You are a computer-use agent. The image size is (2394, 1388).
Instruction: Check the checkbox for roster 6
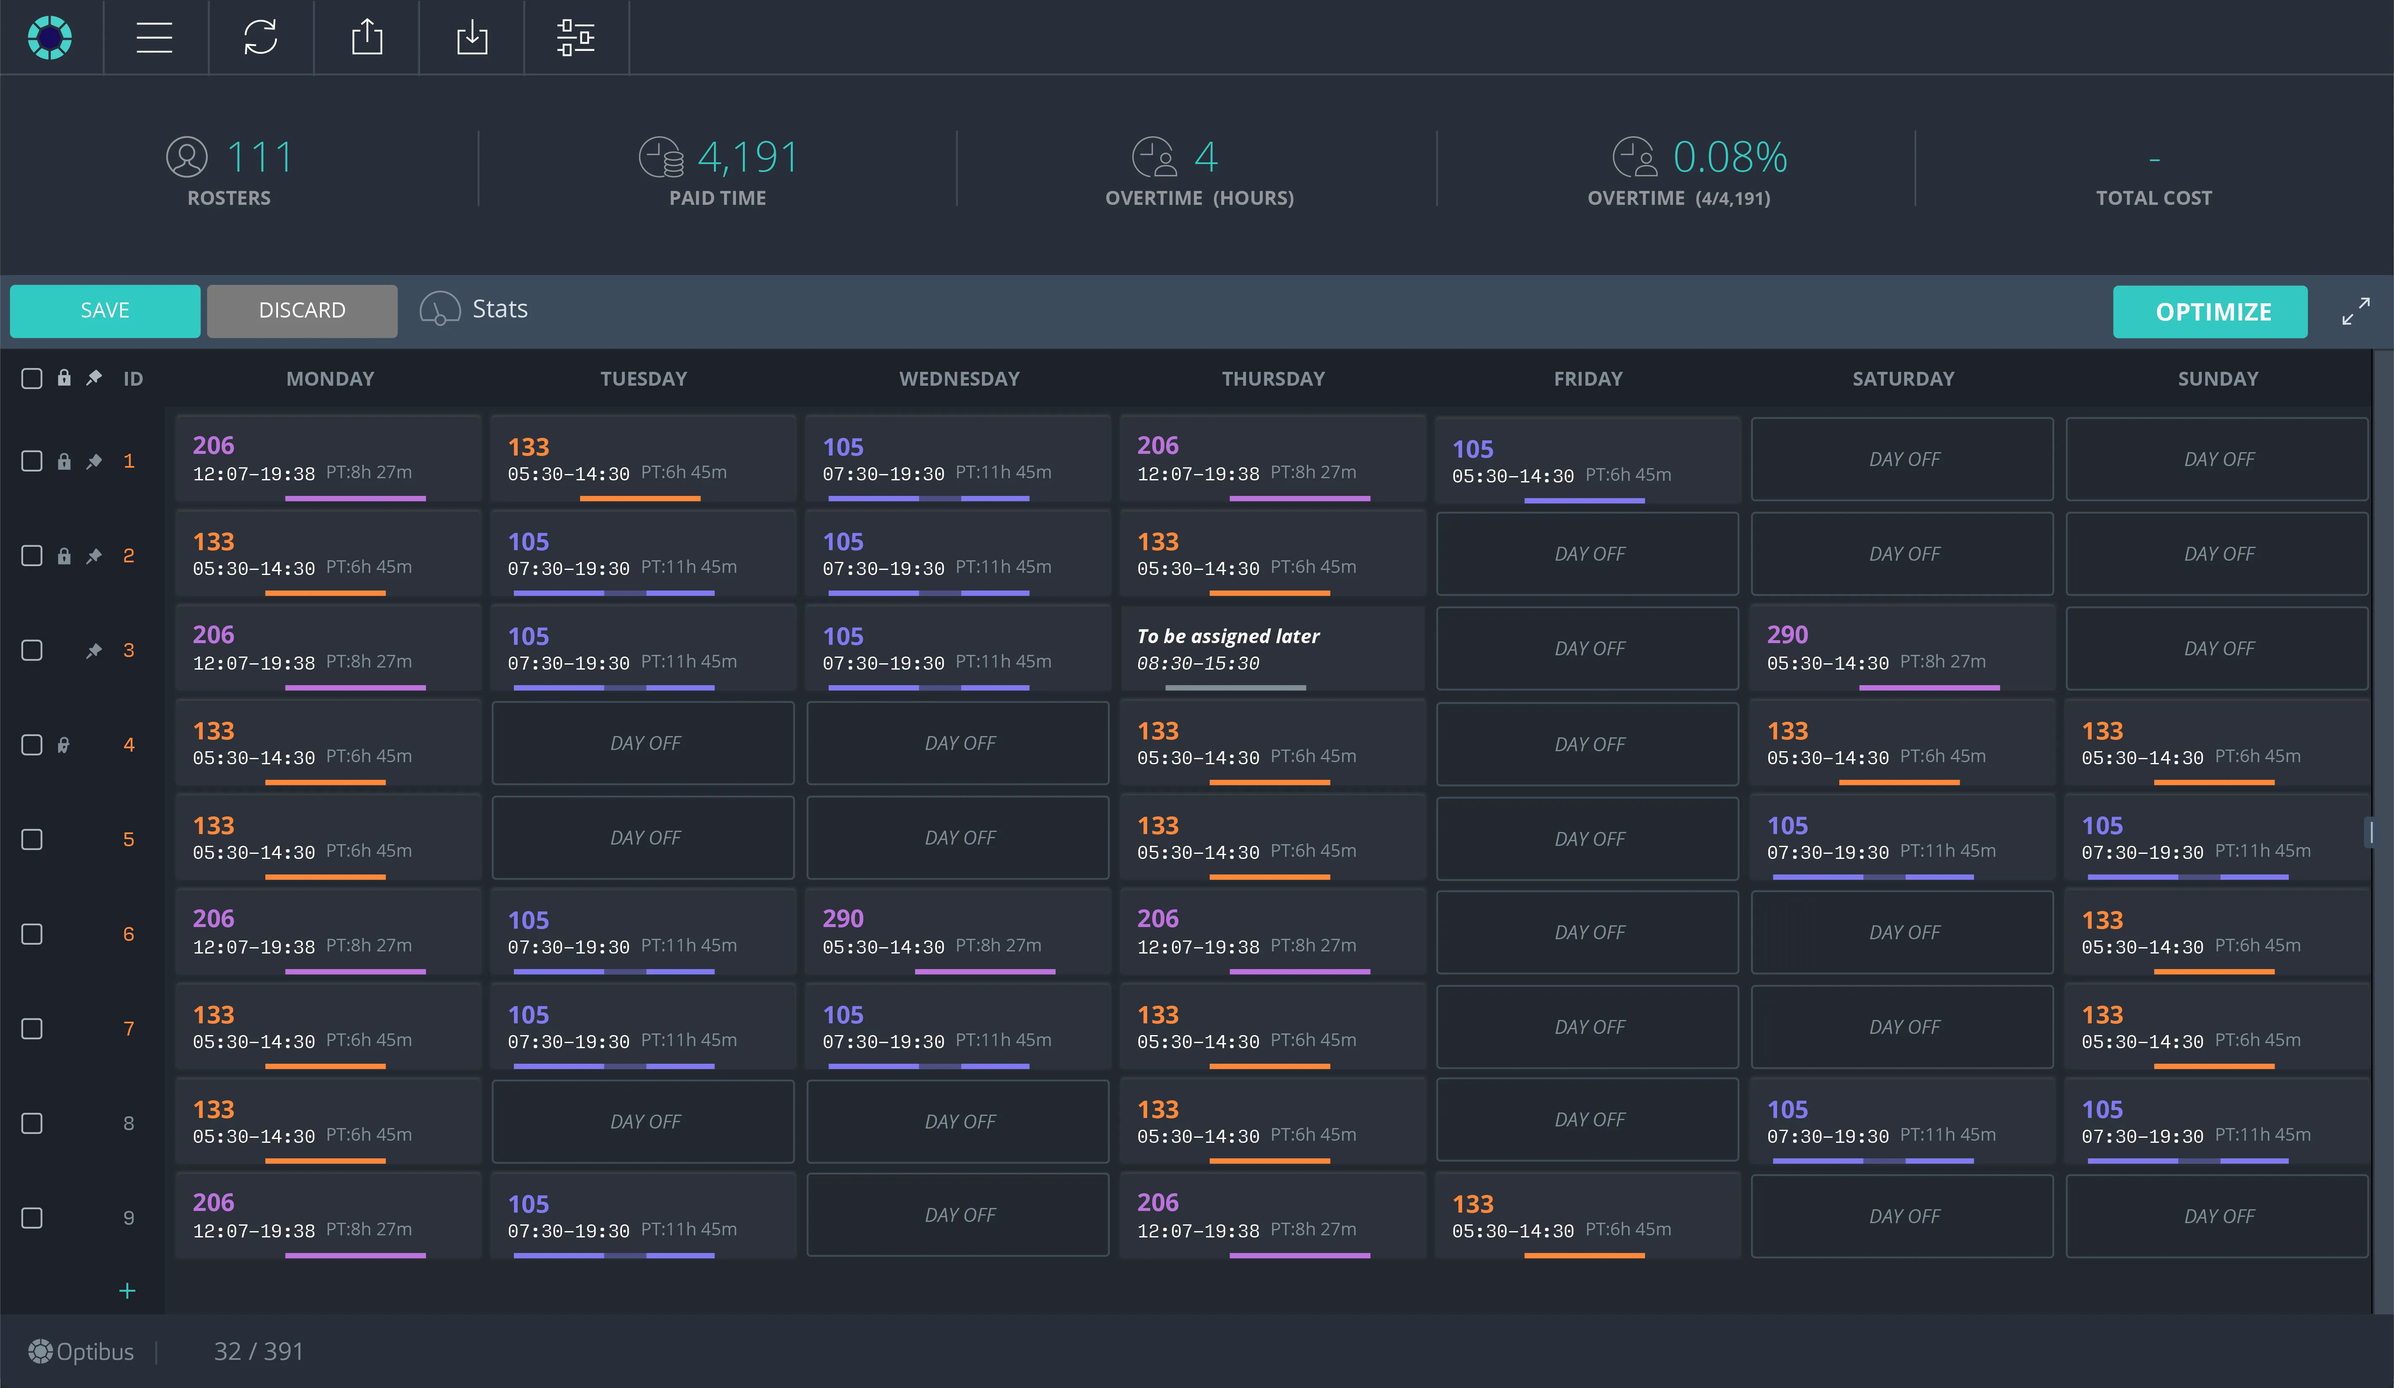(32, 934)
